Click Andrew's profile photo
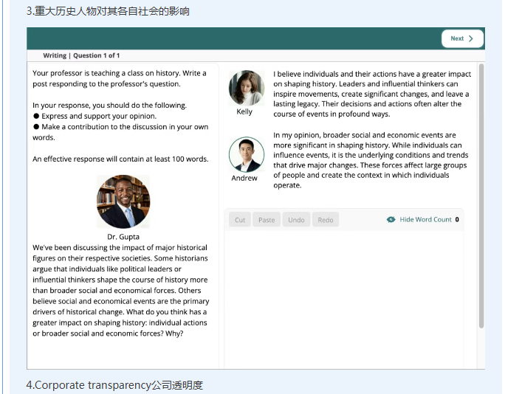This screenshot has width=505, height=394. click(x=246, y=154)
